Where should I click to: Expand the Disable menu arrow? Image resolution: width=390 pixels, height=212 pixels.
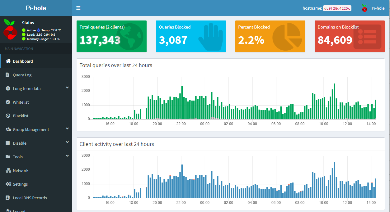(67, 143)
